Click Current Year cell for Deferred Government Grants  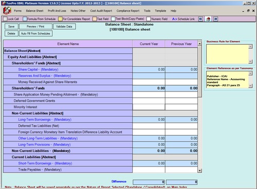tap(149, 101)
